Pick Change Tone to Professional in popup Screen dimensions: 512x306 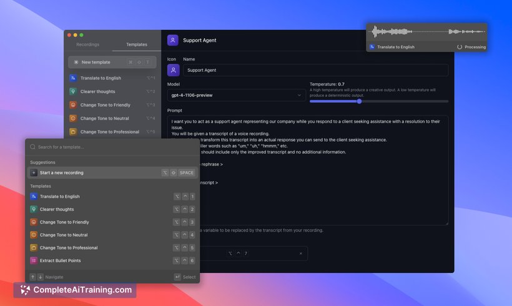pos(112,247)
